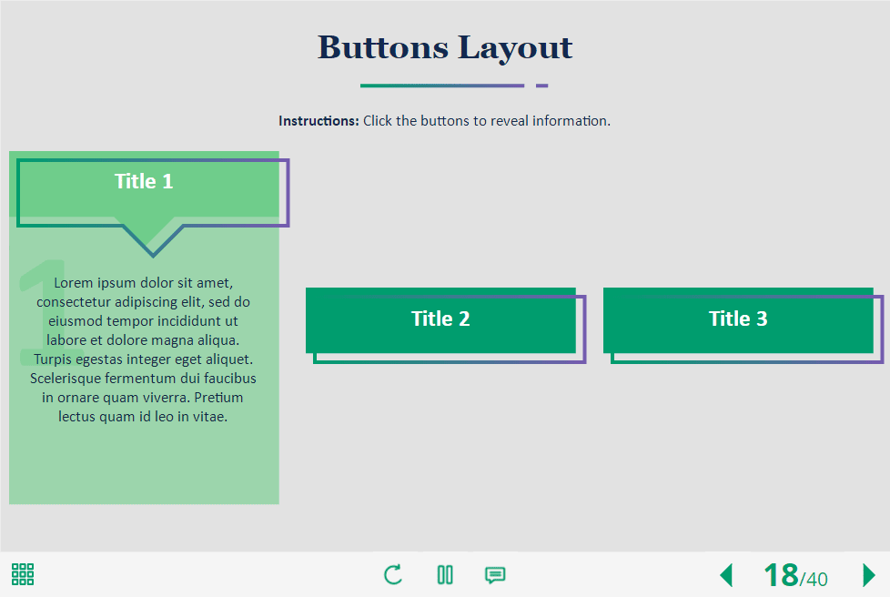Advance to next slide arrow
This screenshot has width=890, height=597.
tap(868, 575)
